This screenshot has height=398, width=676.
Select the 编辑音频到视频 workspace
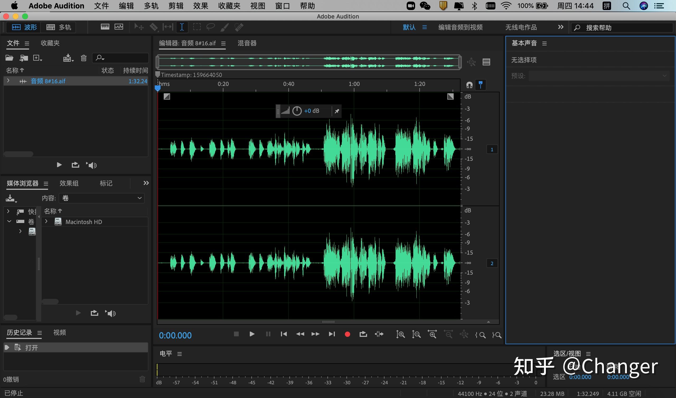[x=460, y=27]
